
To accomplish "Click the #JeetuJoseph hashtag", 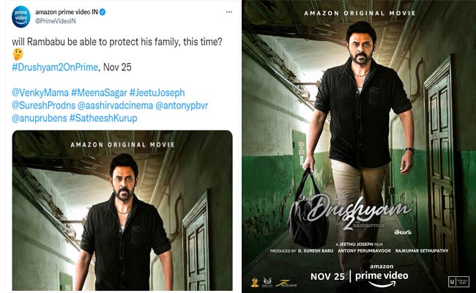I will pyautogui.click(x=157, y=92).
